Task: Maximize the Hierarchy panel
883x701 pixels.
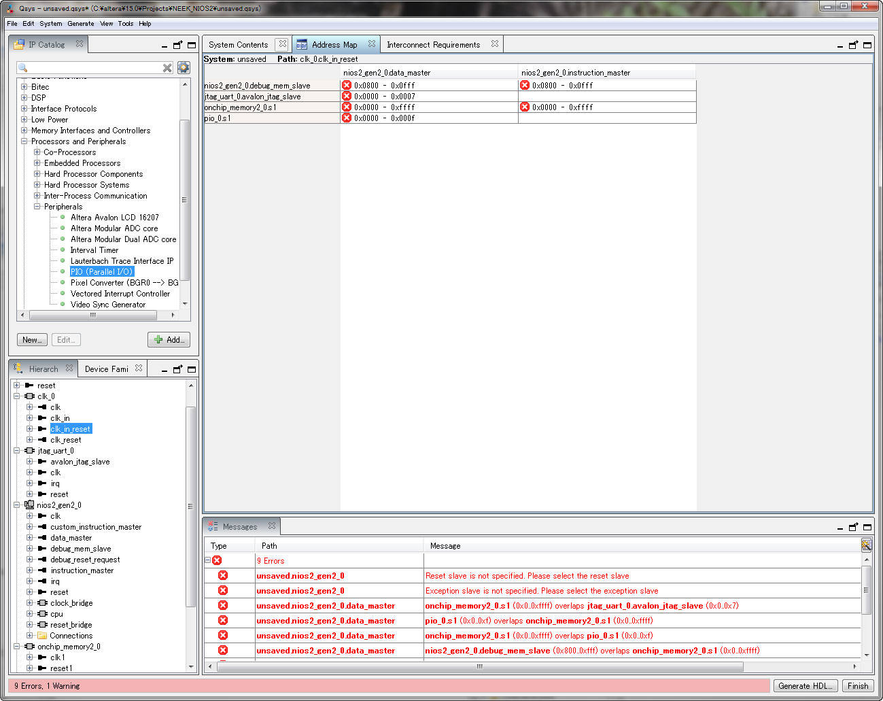Action: pyautogui.click(x=192, y=369)
